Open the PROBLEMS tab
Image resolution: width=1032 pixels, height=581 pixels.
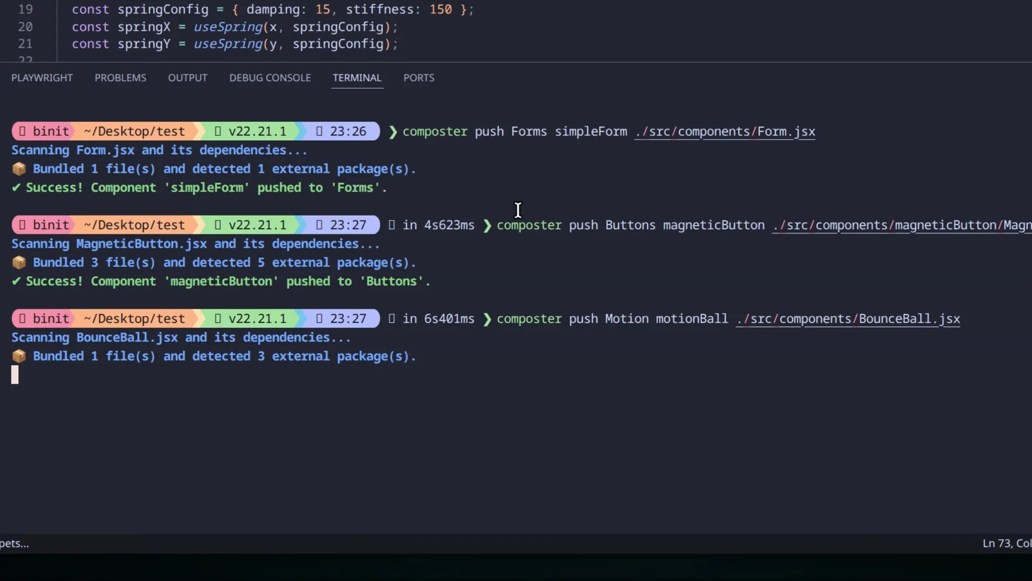(120, 78)
